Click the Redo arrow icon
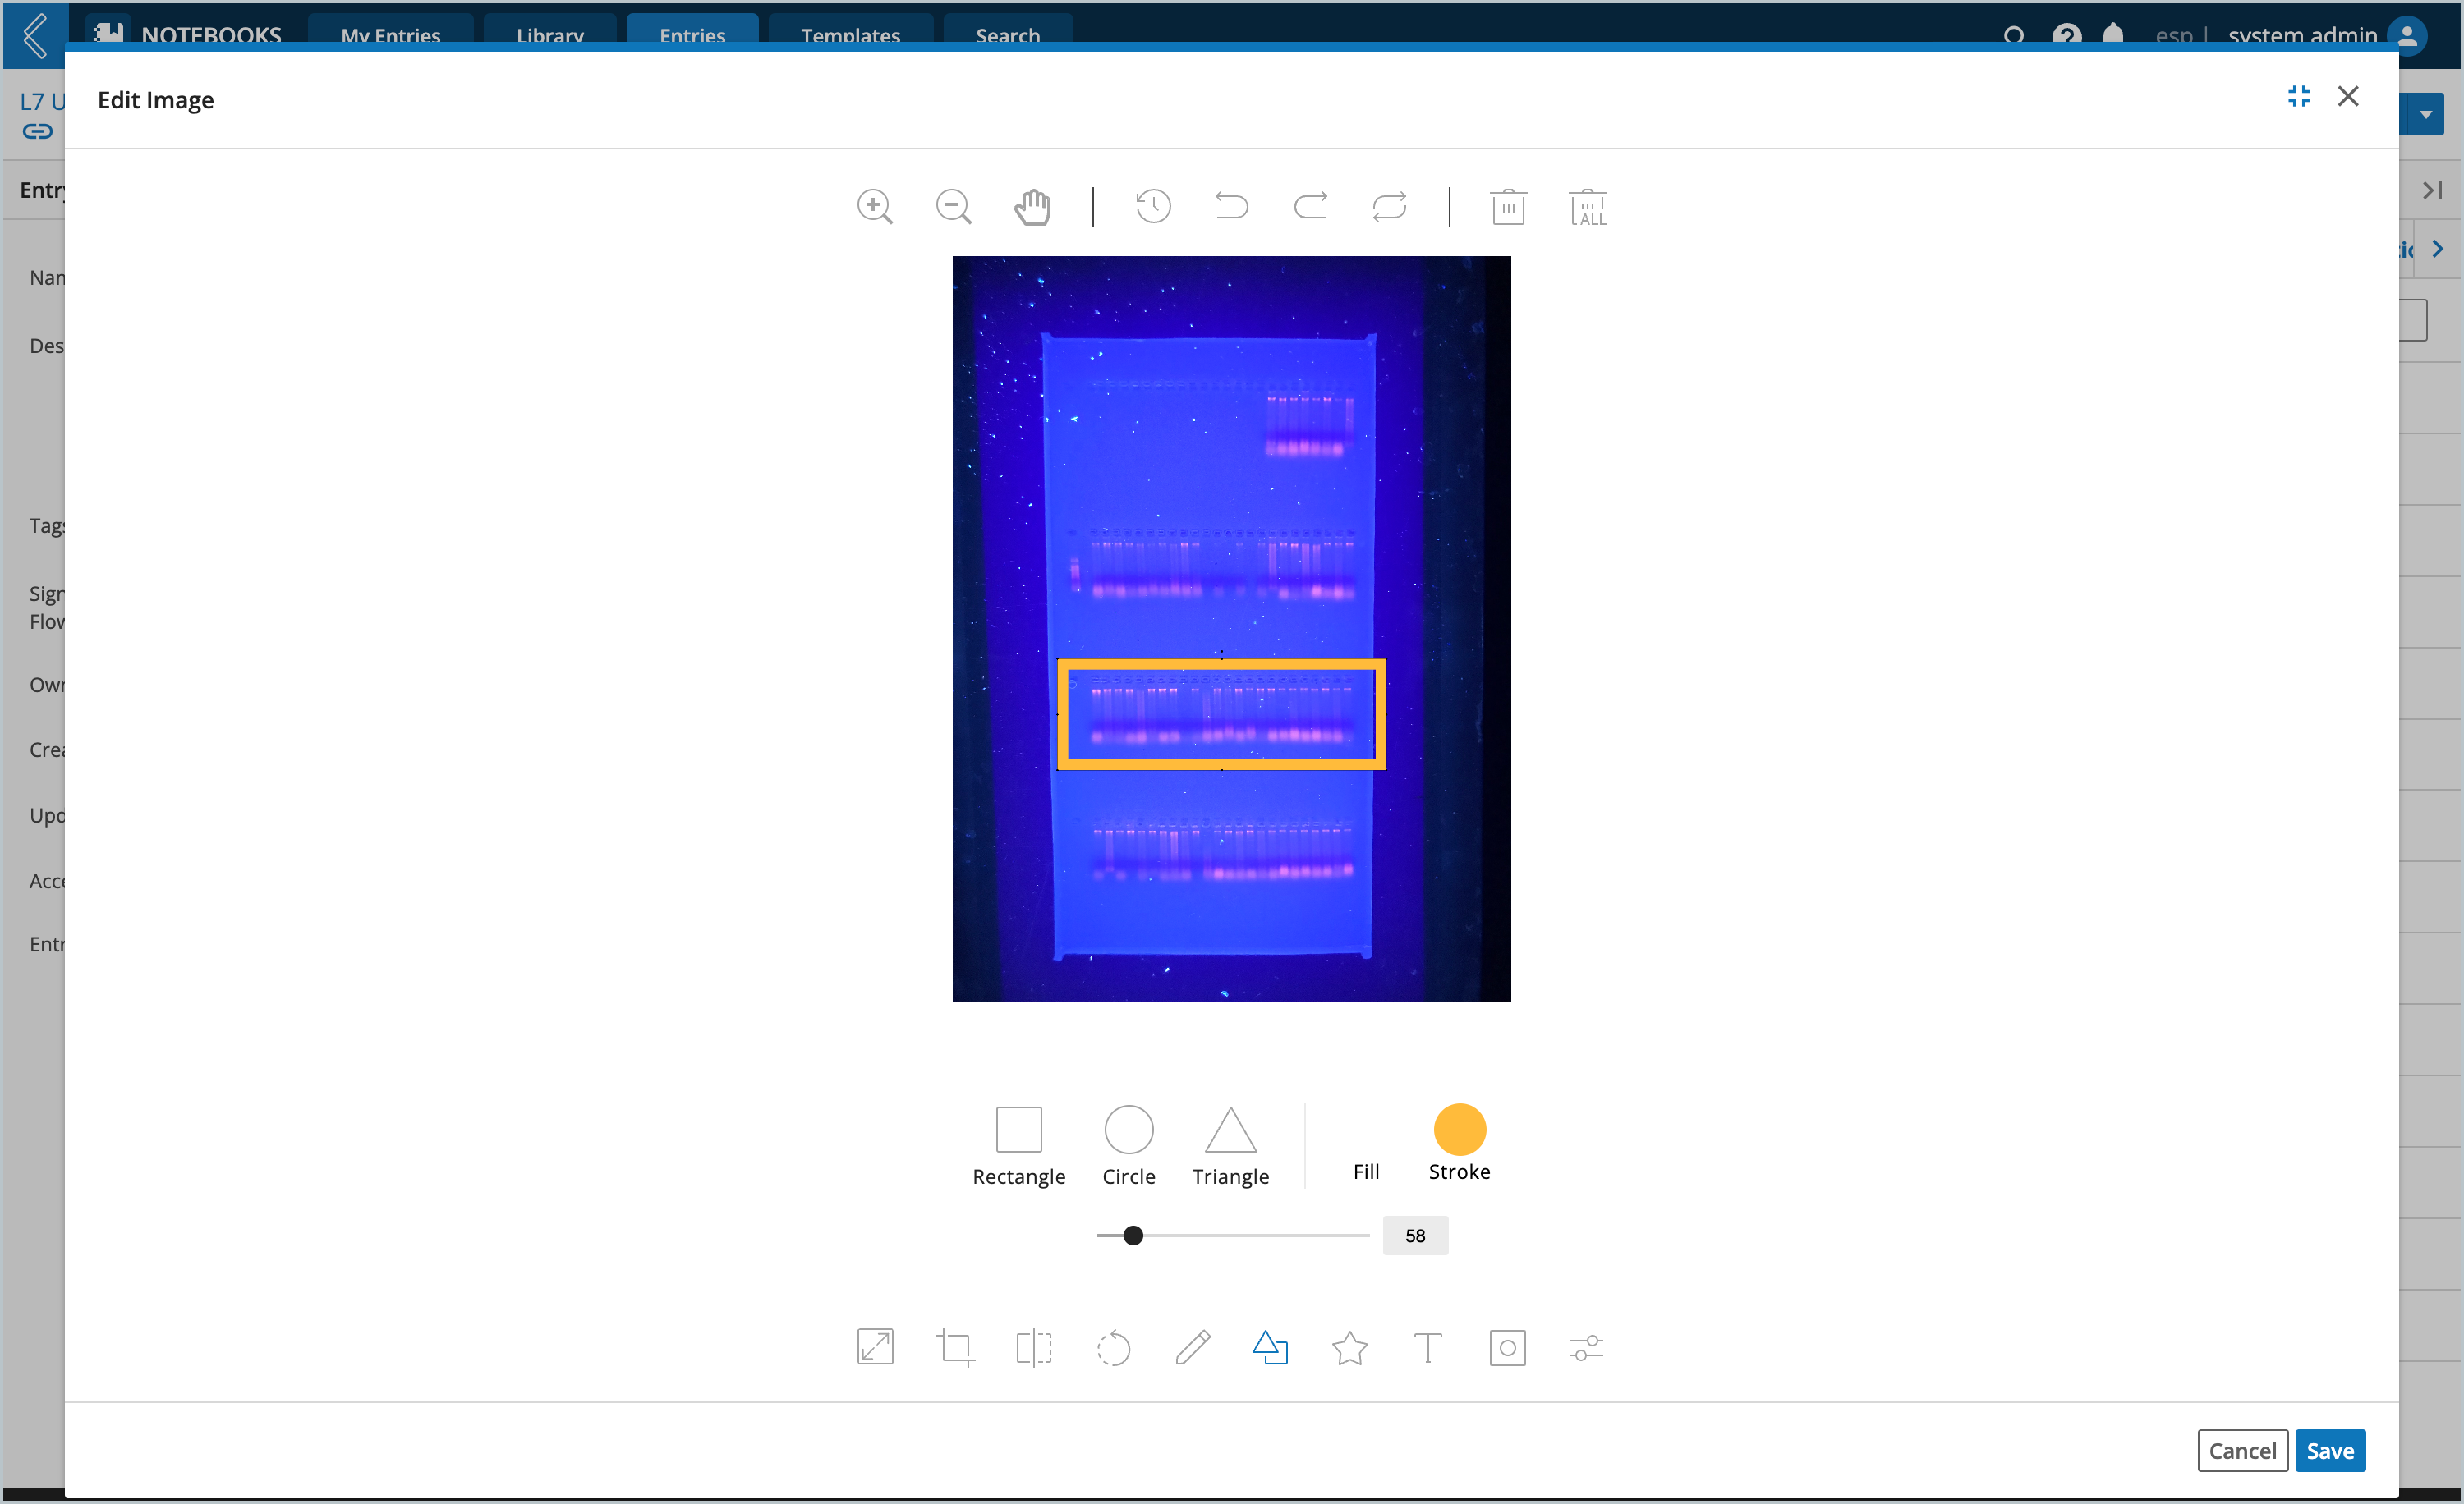 click(1311, 207)
